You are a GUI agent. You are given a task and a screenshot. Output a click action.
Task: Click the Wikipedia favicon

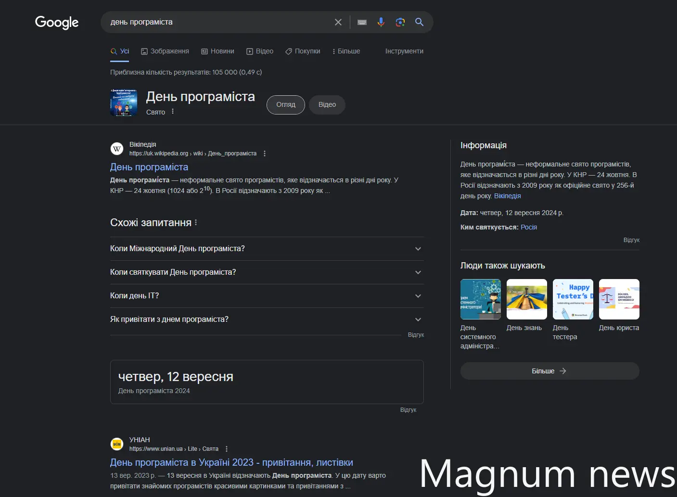click(117, 149)
